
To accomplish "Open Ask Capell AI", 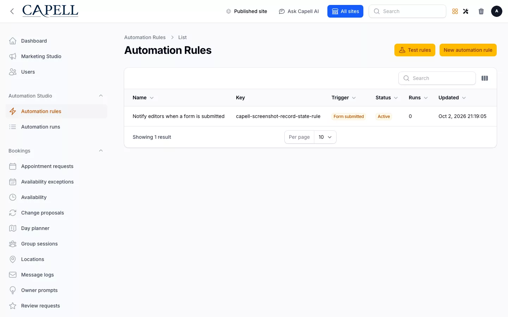I will point(299,11).
